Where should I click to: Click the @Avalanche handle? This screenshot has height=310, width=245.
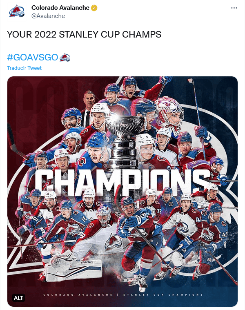click(48, 16)
